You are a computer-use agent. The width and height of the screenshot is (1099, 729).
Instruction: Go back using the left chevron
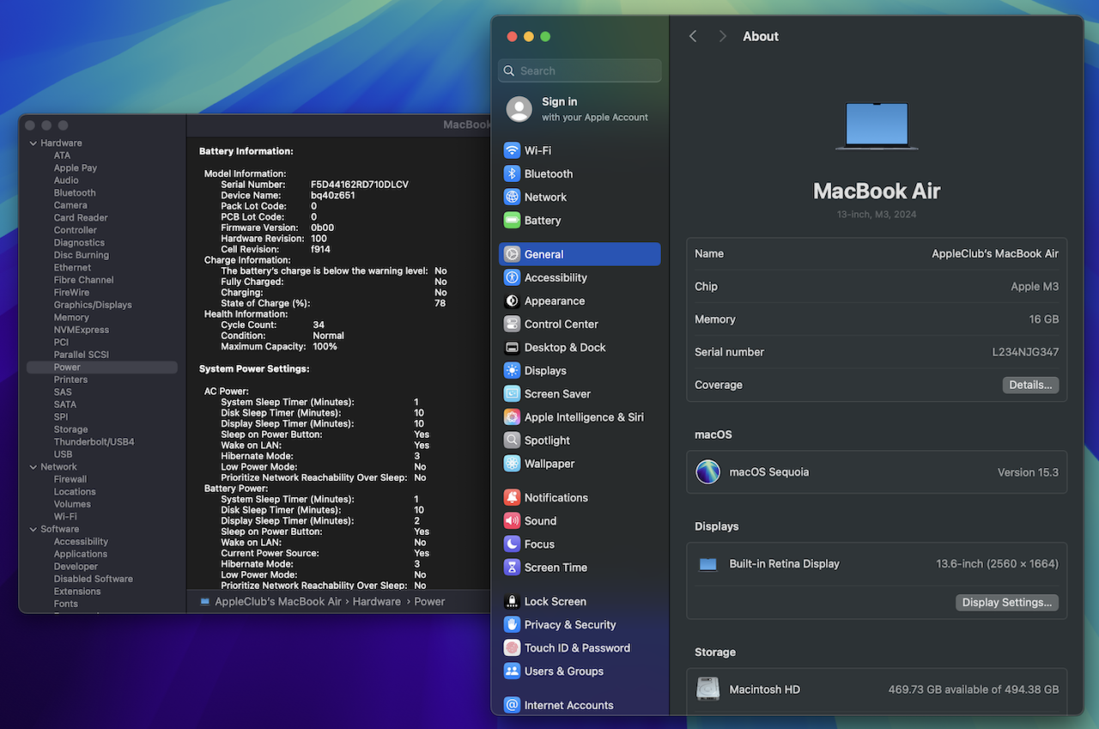[x=693, y=36]
